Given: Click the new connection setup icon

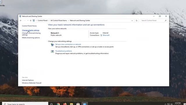Looking at the screenshot, I should pos(52,45).
